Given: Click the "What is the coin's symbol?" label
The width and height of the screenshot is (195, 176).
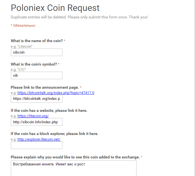Looking at the screenshot, I should click(34, 64).
